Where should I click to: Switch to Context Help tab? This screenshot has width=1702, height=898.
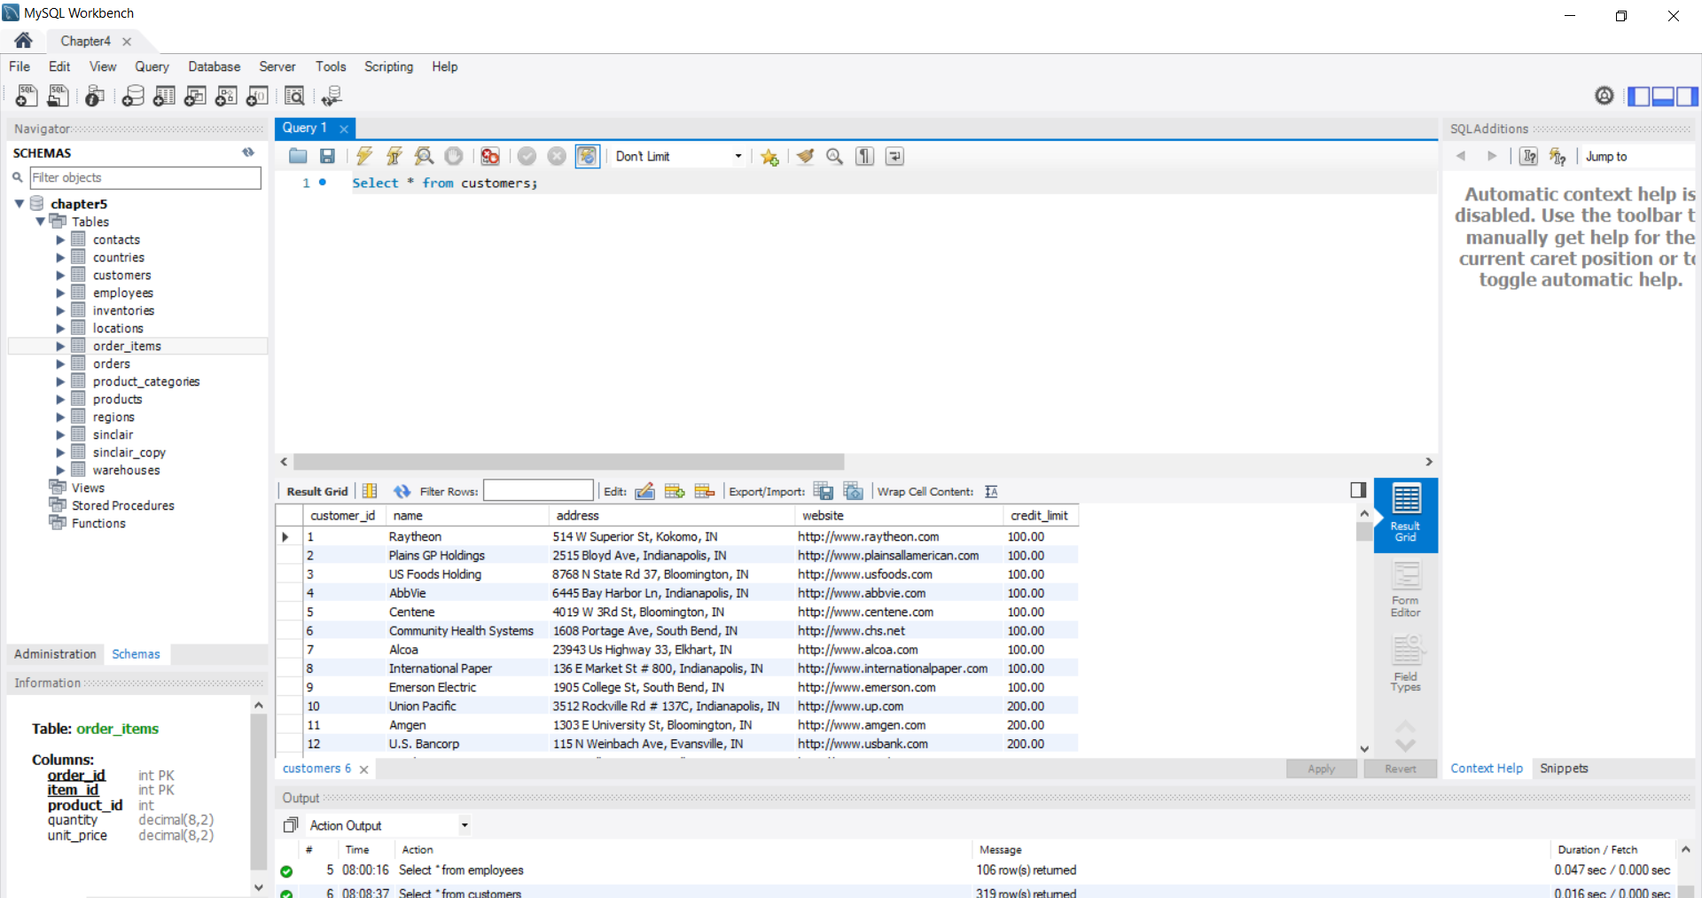pyautogui.click(x=1487, y=769)
